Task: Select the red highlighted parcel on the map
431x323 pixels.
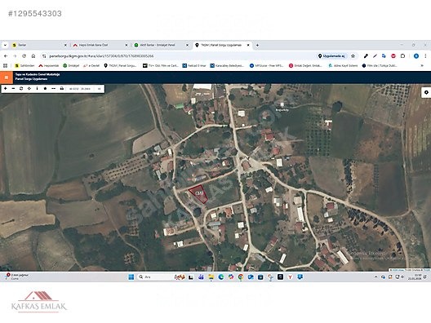Action: tap(199, 194)
